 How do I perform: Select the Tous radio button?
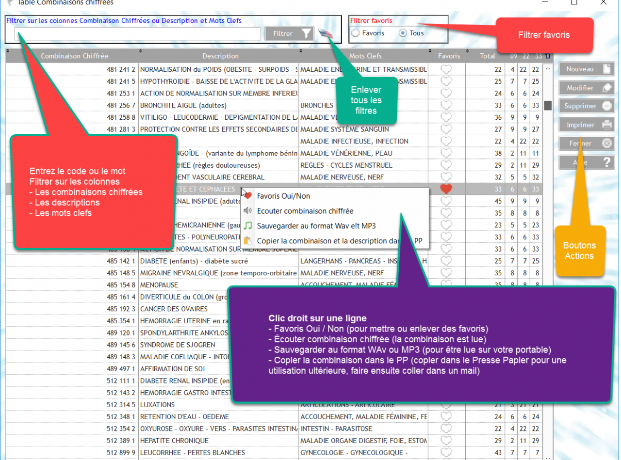pos(403,33)
